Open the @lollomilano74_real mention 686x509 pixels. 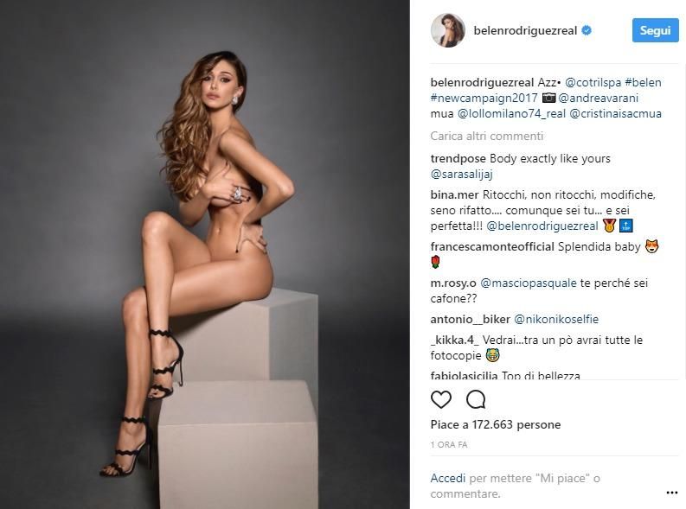[x=511, y=113]
